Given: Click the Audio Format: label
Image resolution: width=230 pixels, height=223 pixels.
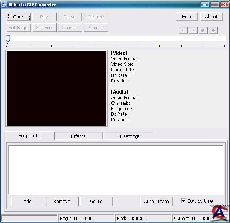Looking at the screenshot, I should point(125,98).
